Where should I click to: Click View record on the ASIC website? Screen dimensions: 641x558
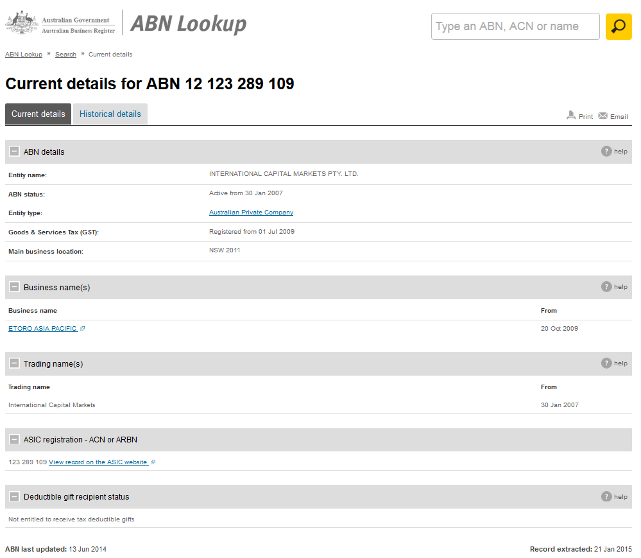pyautogui.click(x=98, y=462)
